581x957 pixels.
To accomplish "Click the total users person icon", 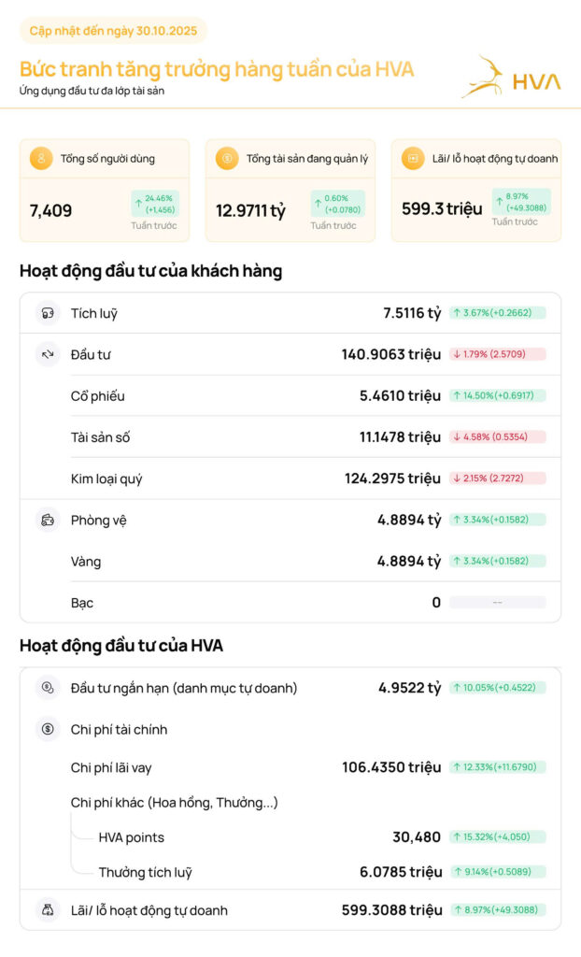I will click(x=41, y=159).
